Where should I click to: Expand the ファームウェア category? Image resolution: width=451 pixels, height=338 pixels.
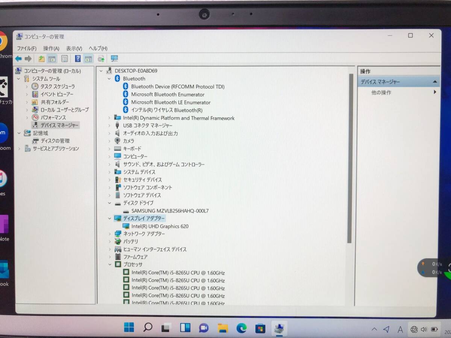[109, 257]
